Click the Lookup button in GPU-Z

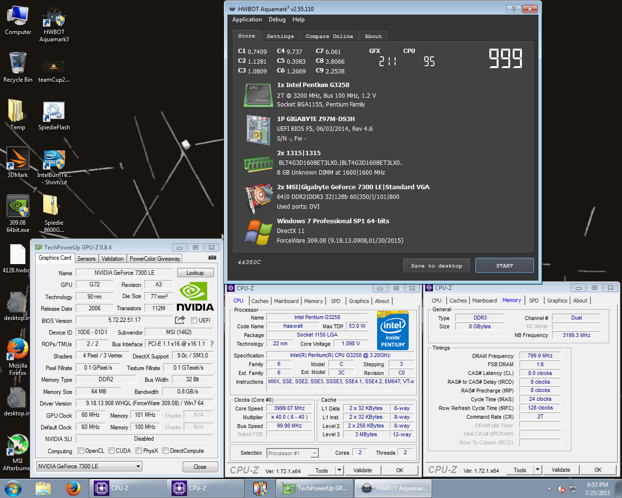[195, 273]
